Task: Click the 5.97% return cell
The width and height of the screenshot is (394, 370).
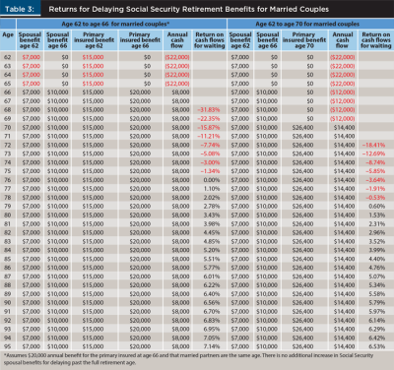Action: (x=377, y=311)
